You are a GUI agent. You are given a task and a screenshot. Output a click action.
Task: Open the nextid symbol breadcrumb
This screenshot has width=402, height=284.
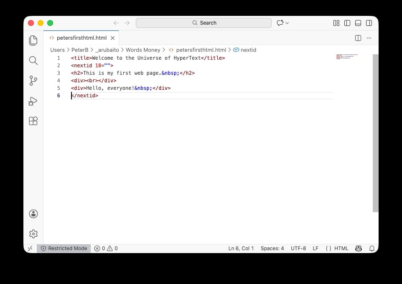[245, 50]
